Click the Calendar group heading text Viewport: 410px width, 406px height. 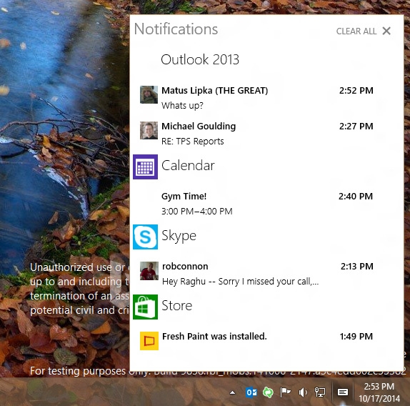coord(188,166)
